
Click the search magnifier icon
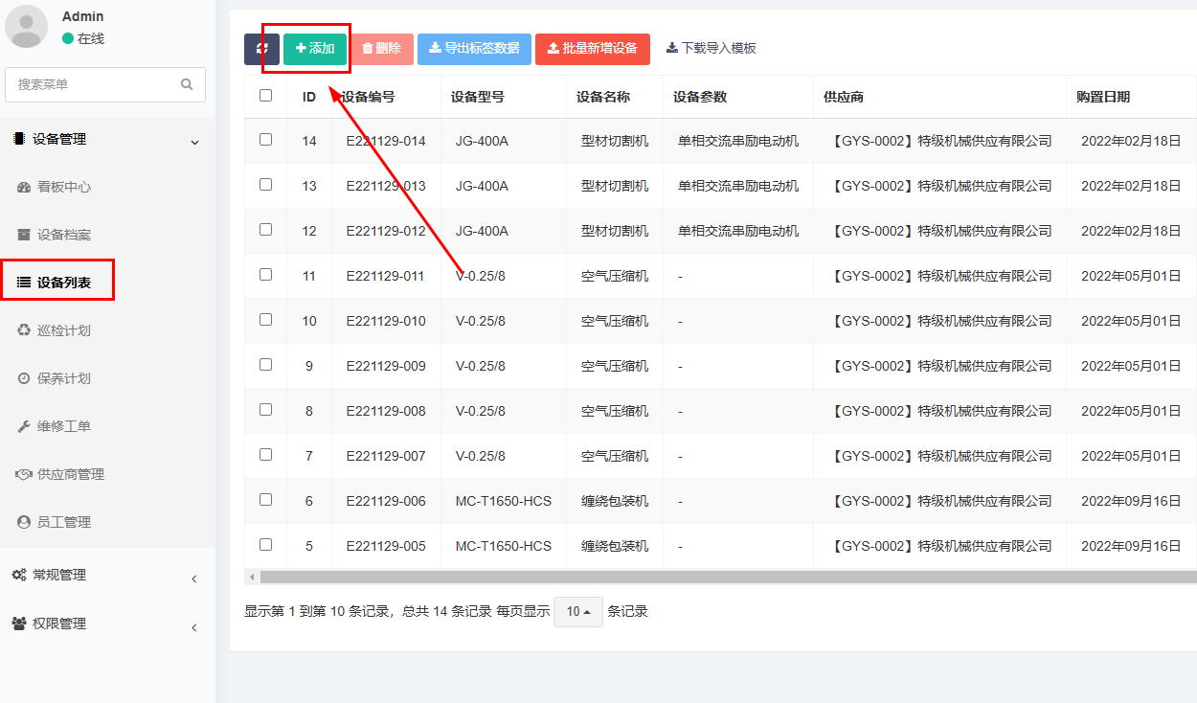pyautogui.click(x=187, y=84)
